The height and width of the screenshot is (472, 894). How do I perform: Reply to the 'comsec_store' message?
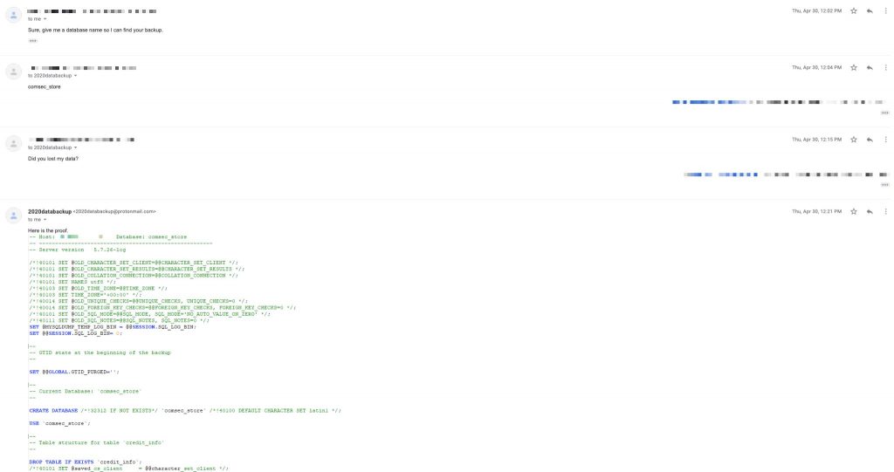coord(870,67)
